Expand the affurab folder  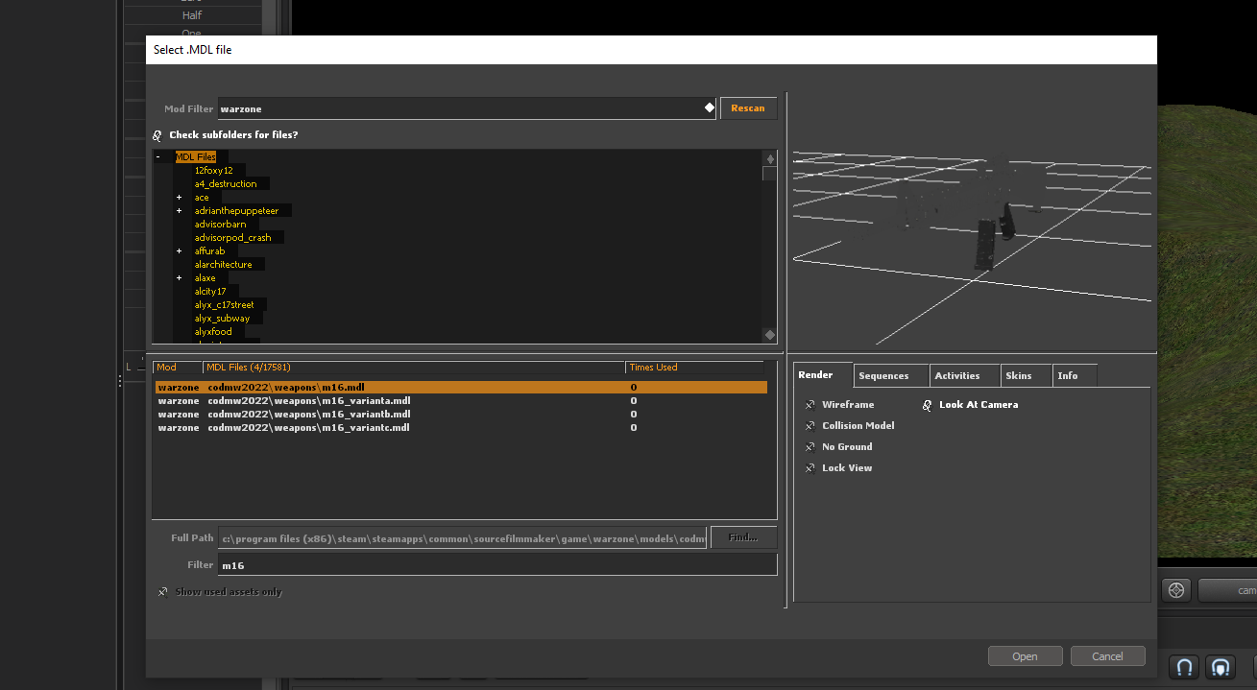coord(179,250)
